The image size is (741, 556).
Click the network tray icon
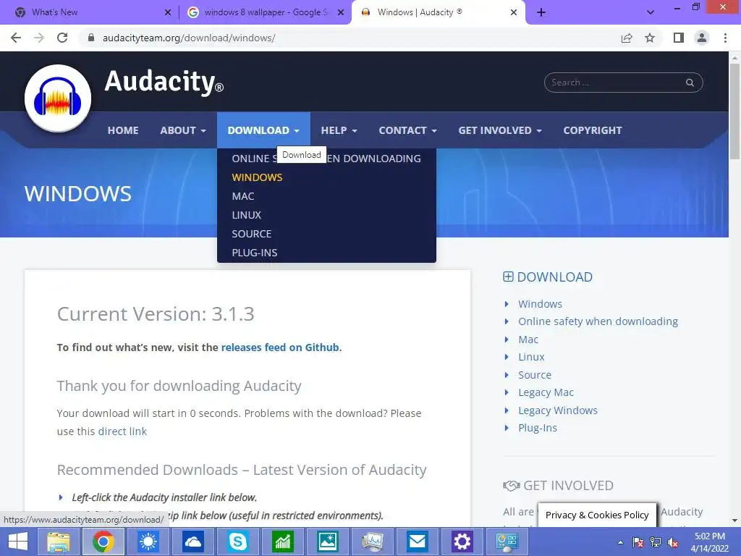[656, 542]
